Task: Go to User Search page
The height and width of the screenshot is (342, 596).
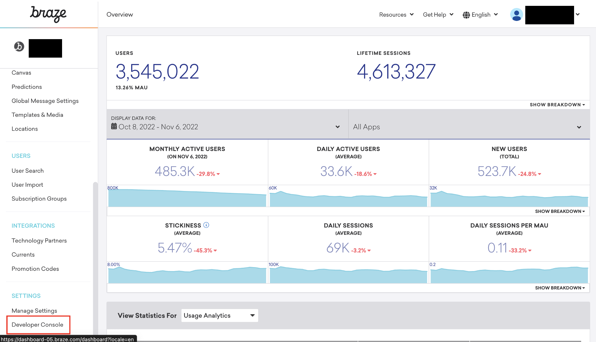Action: [27, 171]
